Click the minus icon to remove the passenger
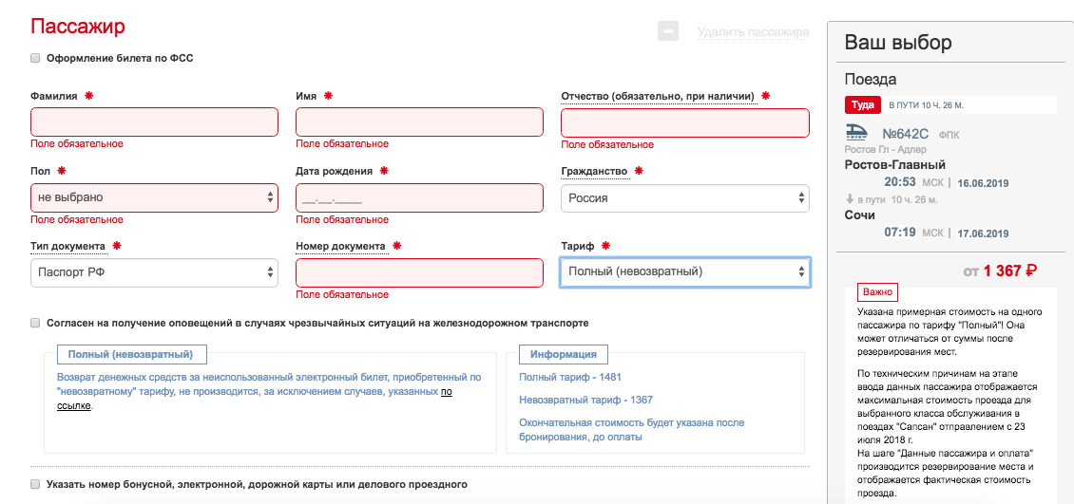Screen dimensions: 1074x504 pyautogui.click(x=668, y=31)
